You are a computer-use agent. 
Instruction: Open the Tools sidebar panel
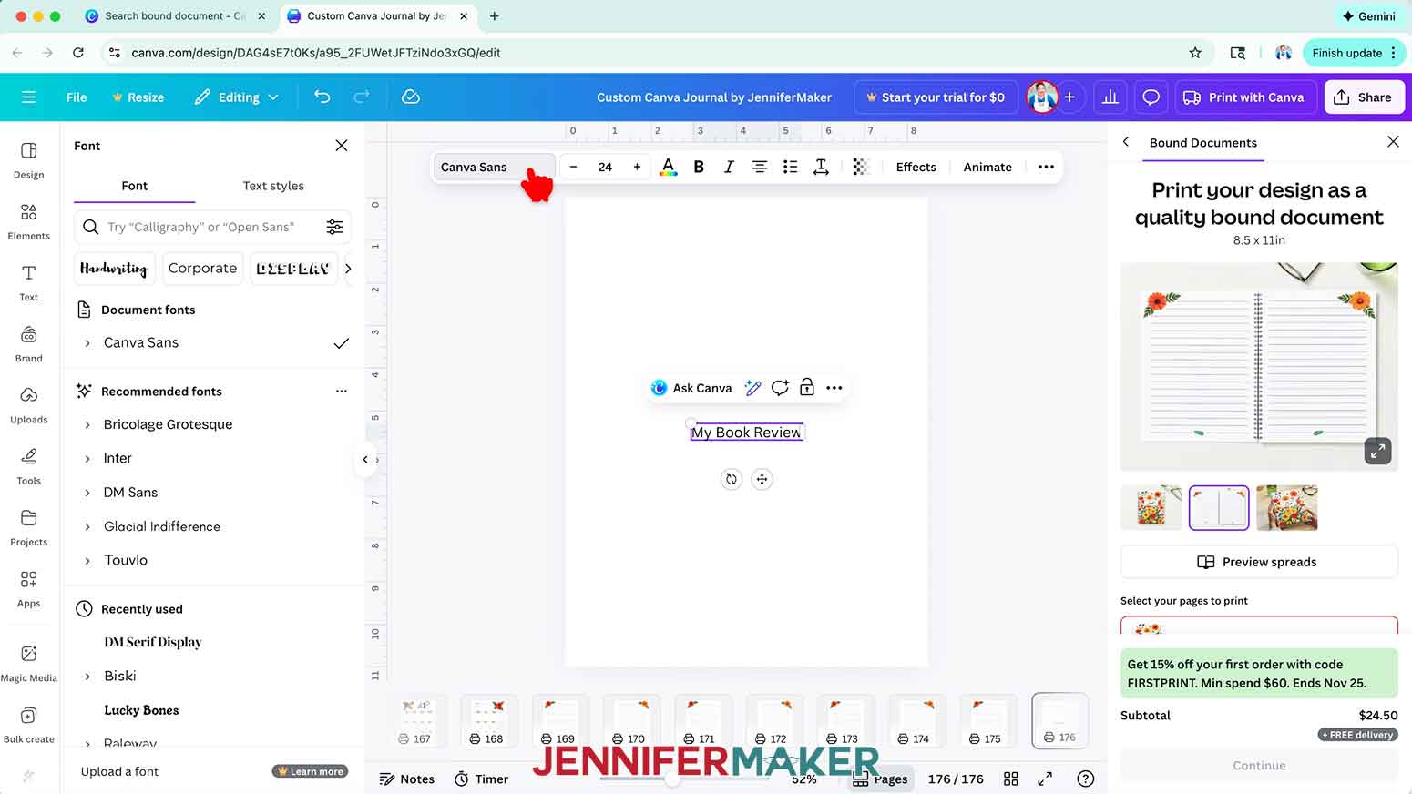pos(28,466)
